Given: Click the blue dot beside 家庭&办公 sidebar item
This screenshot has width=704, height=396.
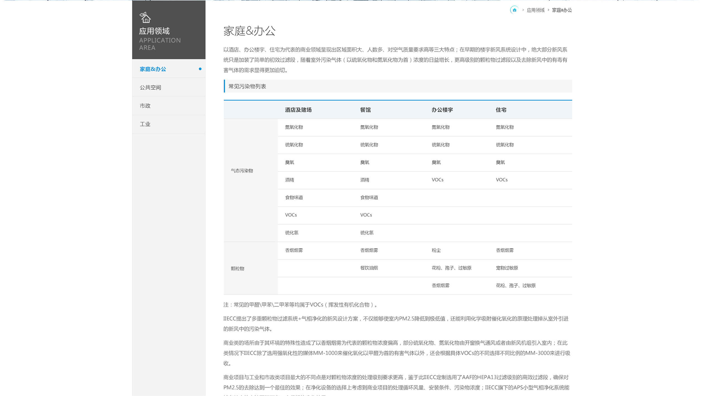Looking at the screenshot, I should [x=200, y=69].
